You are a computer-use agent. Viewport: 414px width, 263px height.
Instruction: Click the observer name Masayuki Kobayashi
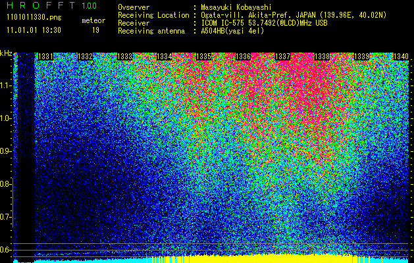pos(236,7)
